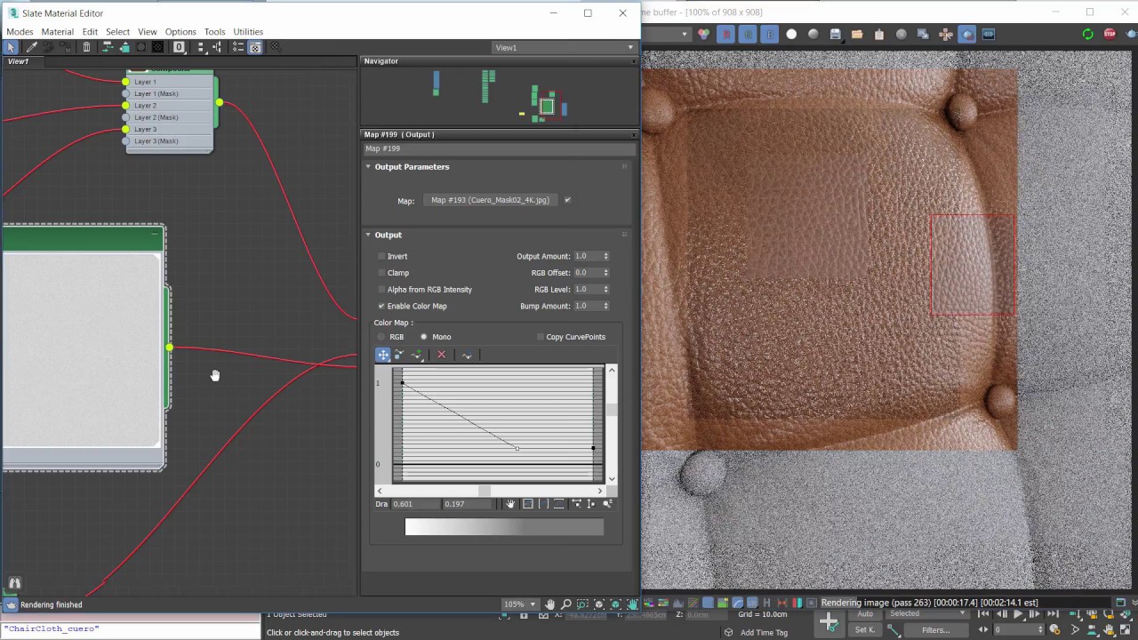Viewport: 1138px width, 640px height.
Task: Click the Delete Selected trash icon
Action: click(x=86, y=47)
